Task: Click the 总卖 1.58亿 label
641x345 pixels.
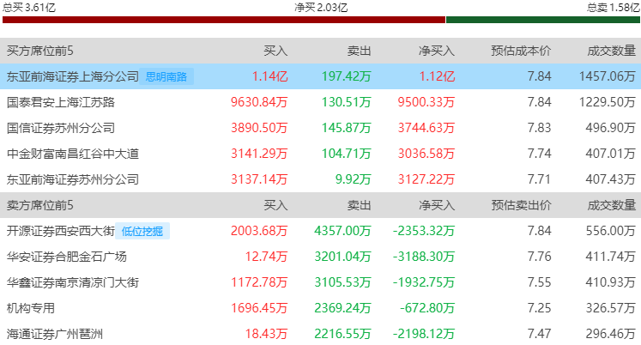Action: [x=614, y=8]
